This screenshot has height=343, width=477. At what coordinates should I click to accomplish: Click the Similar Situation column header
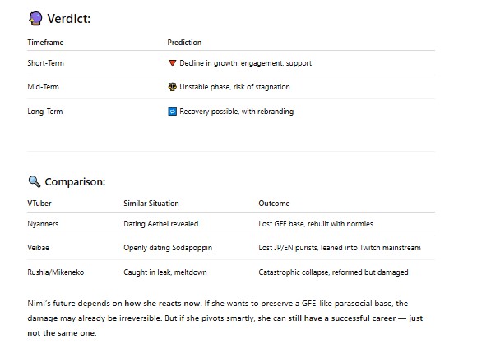[x=151, y=204]
